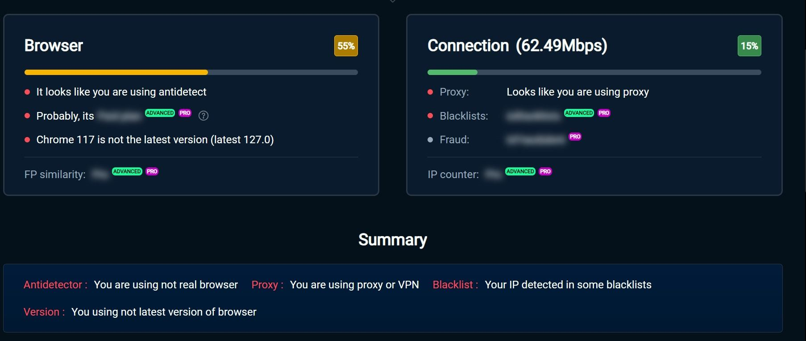Click the 'Proxy:' label in the Connection card

click(x=454, y=92)
